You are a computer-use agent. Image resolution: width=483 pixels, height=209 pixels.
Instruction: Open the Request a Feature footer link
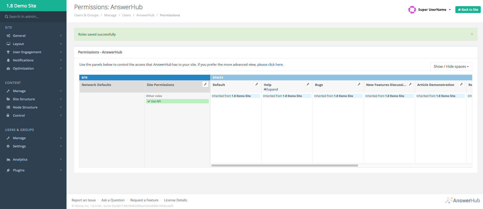click(x=144, y=200)
